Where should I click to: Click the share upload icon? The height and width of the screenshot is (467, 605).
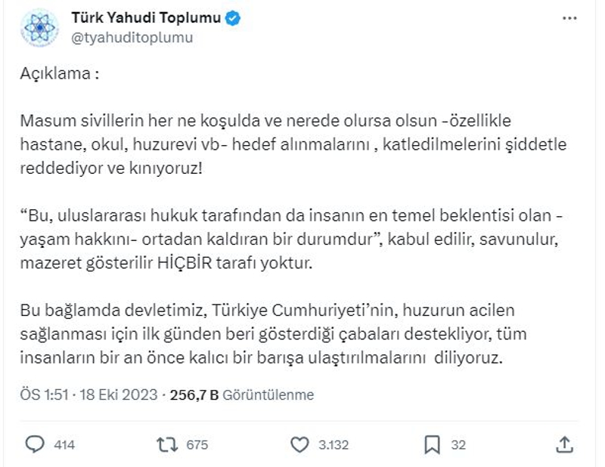(564, 444)
